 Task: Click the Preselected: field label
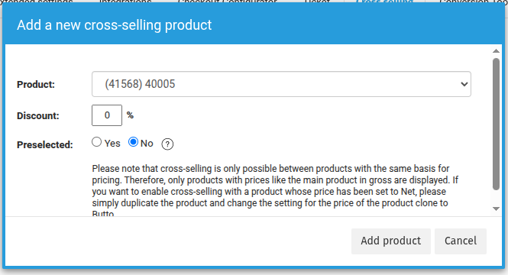tap(45, 145)
